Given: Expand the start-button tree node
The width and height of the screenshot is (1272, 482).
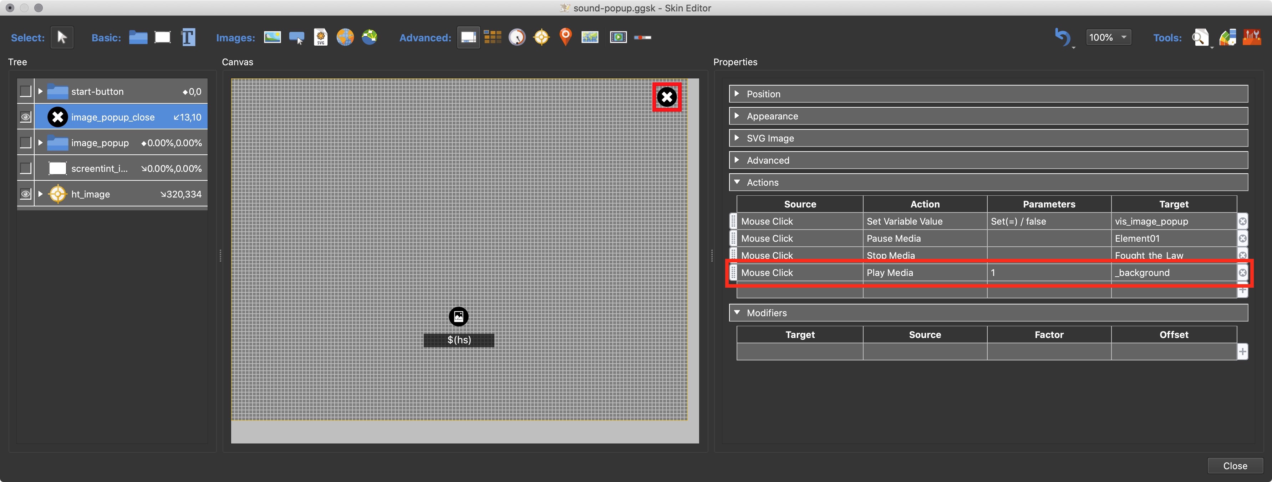Looking at the screenshot, I should [41, 91].
